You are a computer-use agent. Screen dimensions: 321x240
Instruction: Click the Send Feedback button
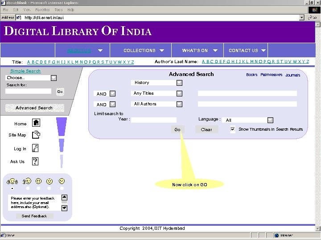34,216
